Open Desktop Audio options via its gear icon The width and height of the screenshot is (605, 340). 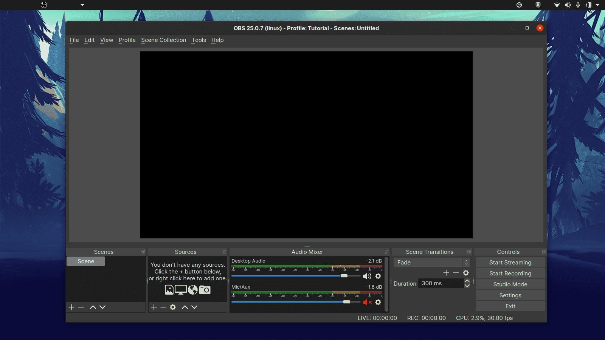tap(378, 276)
